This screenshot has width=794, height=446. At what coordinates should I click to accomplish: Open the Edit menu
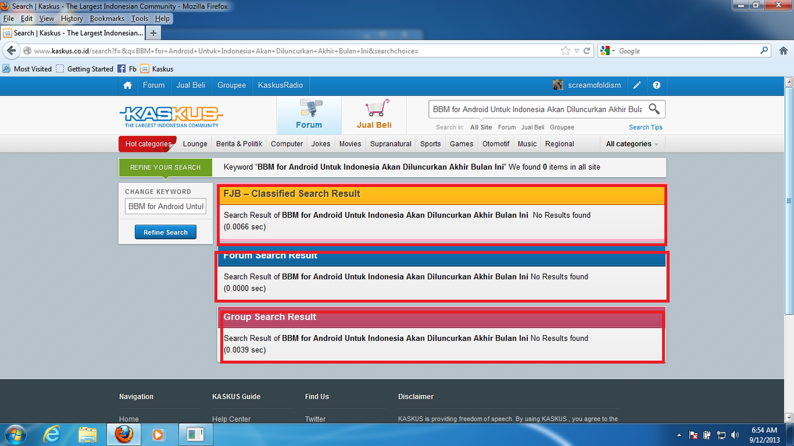[27, 19]
